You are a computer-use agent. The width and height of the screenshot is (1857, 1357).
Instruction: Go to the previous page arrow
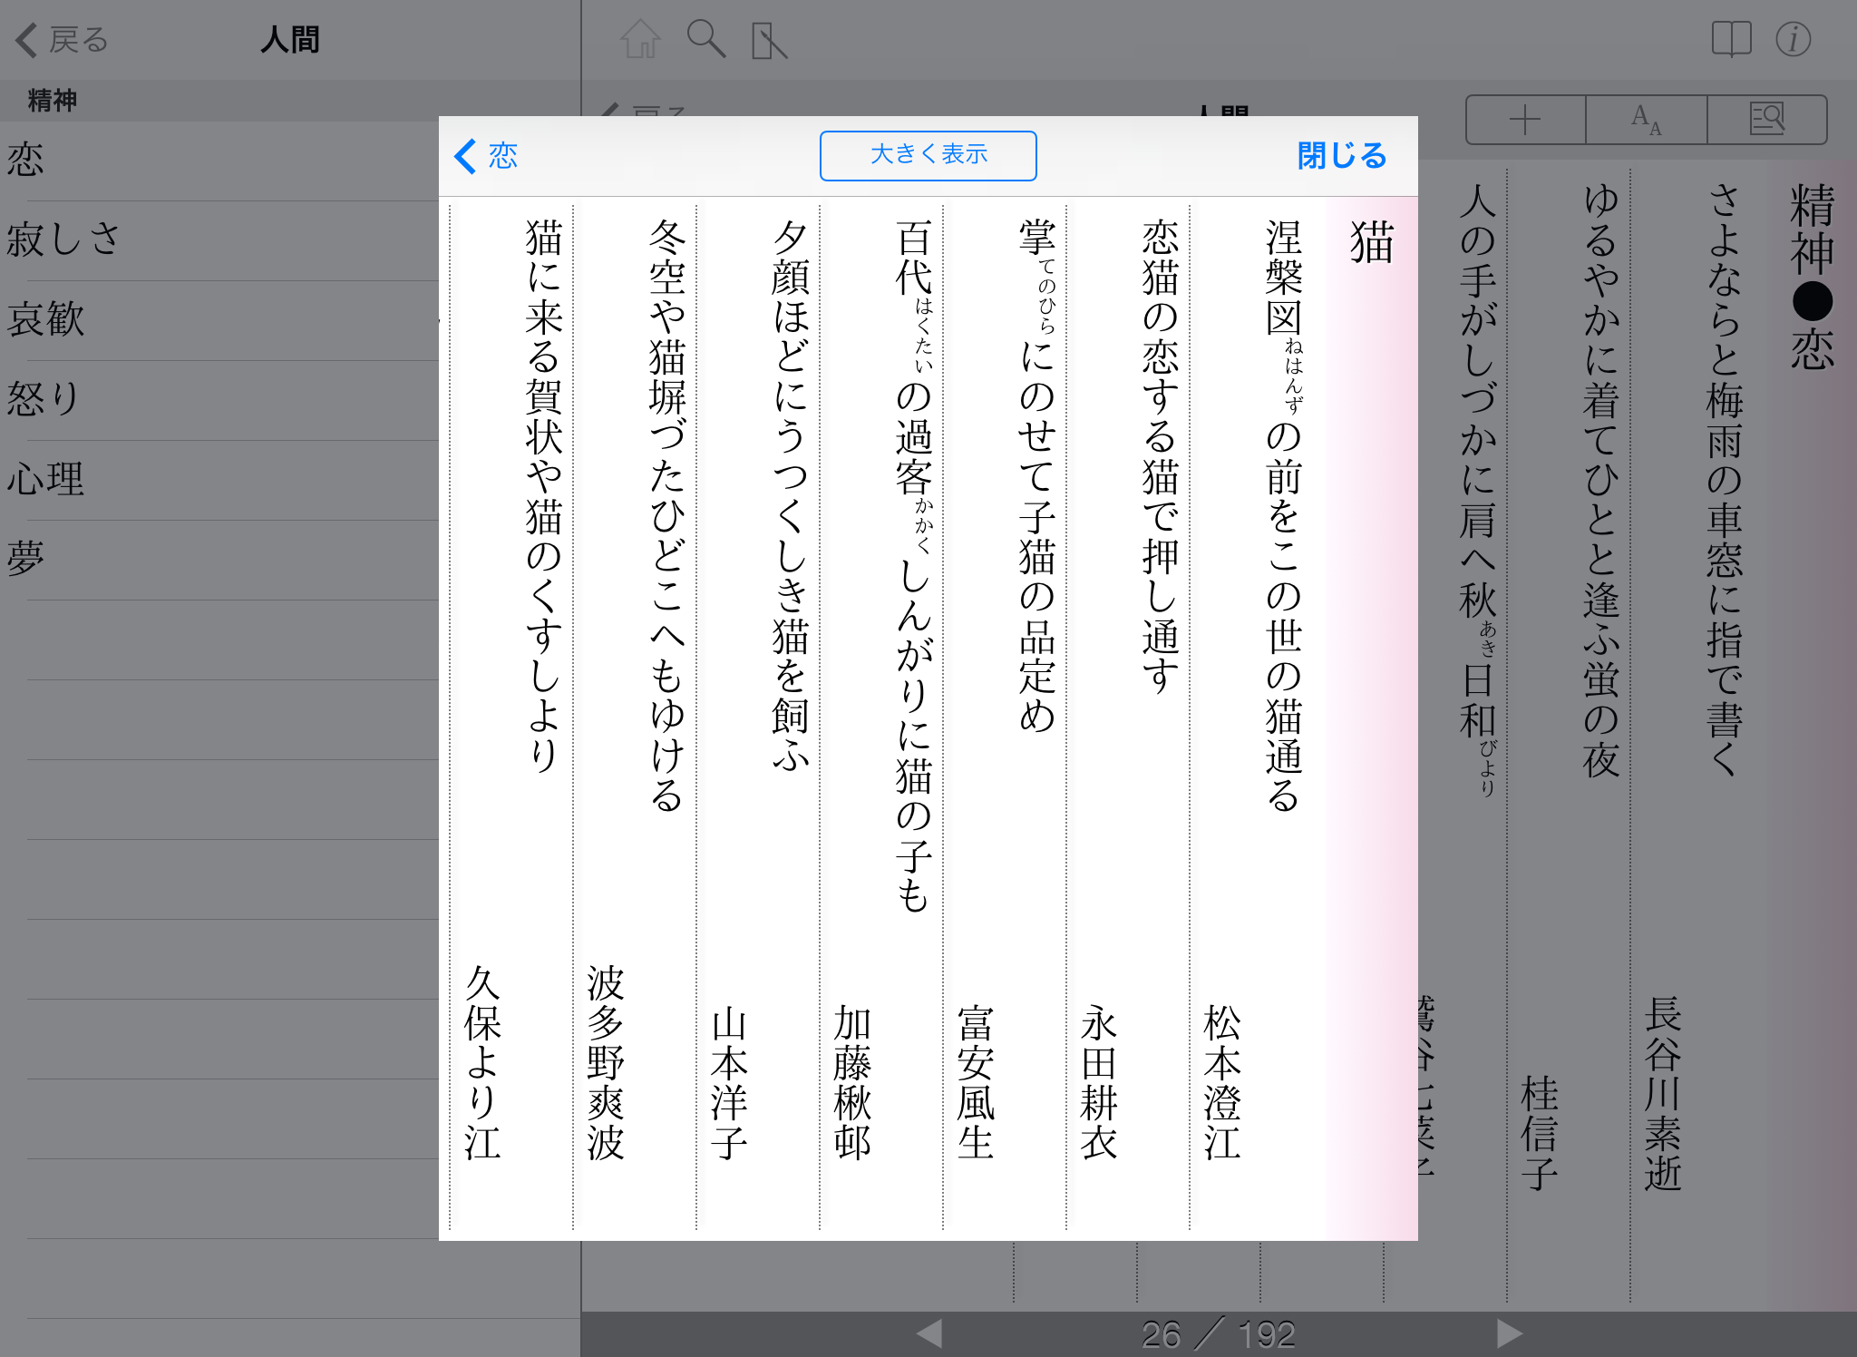(x=928, y=1333)
